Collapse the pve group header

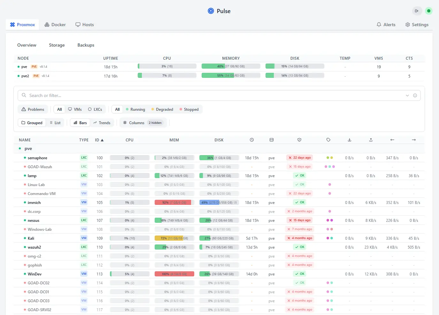tap(219, 149)
